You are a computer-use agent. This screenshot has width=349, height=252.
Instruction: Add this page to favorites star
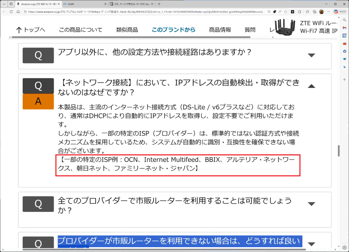pyautogui.click(x=286, y=12)
